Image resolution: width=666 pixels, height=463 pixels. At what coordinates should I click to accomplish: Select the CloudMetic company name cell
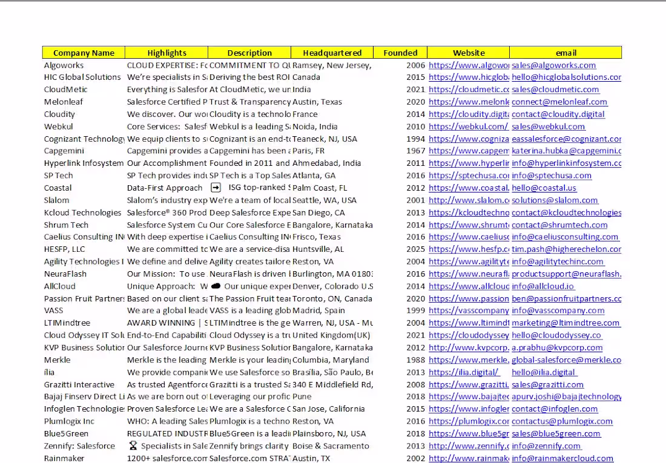pyautogui.click(x=84, y=90)
